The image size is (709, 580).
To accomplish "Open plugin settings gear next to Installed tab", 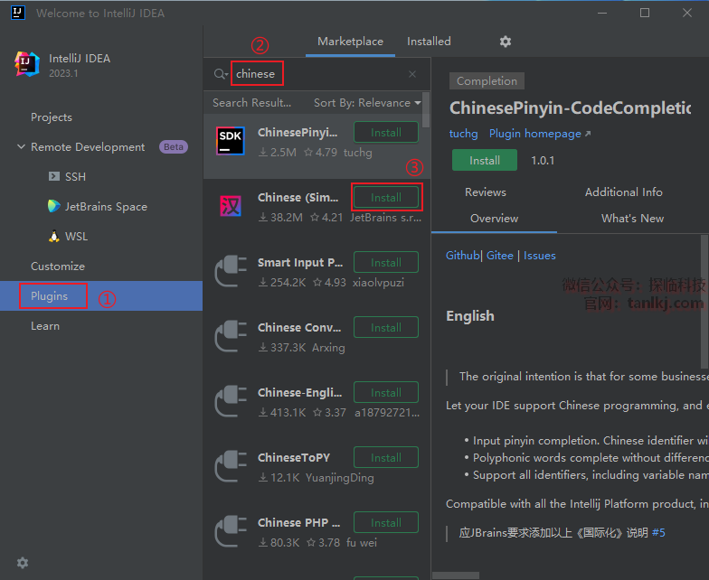I will click(505, 42).
